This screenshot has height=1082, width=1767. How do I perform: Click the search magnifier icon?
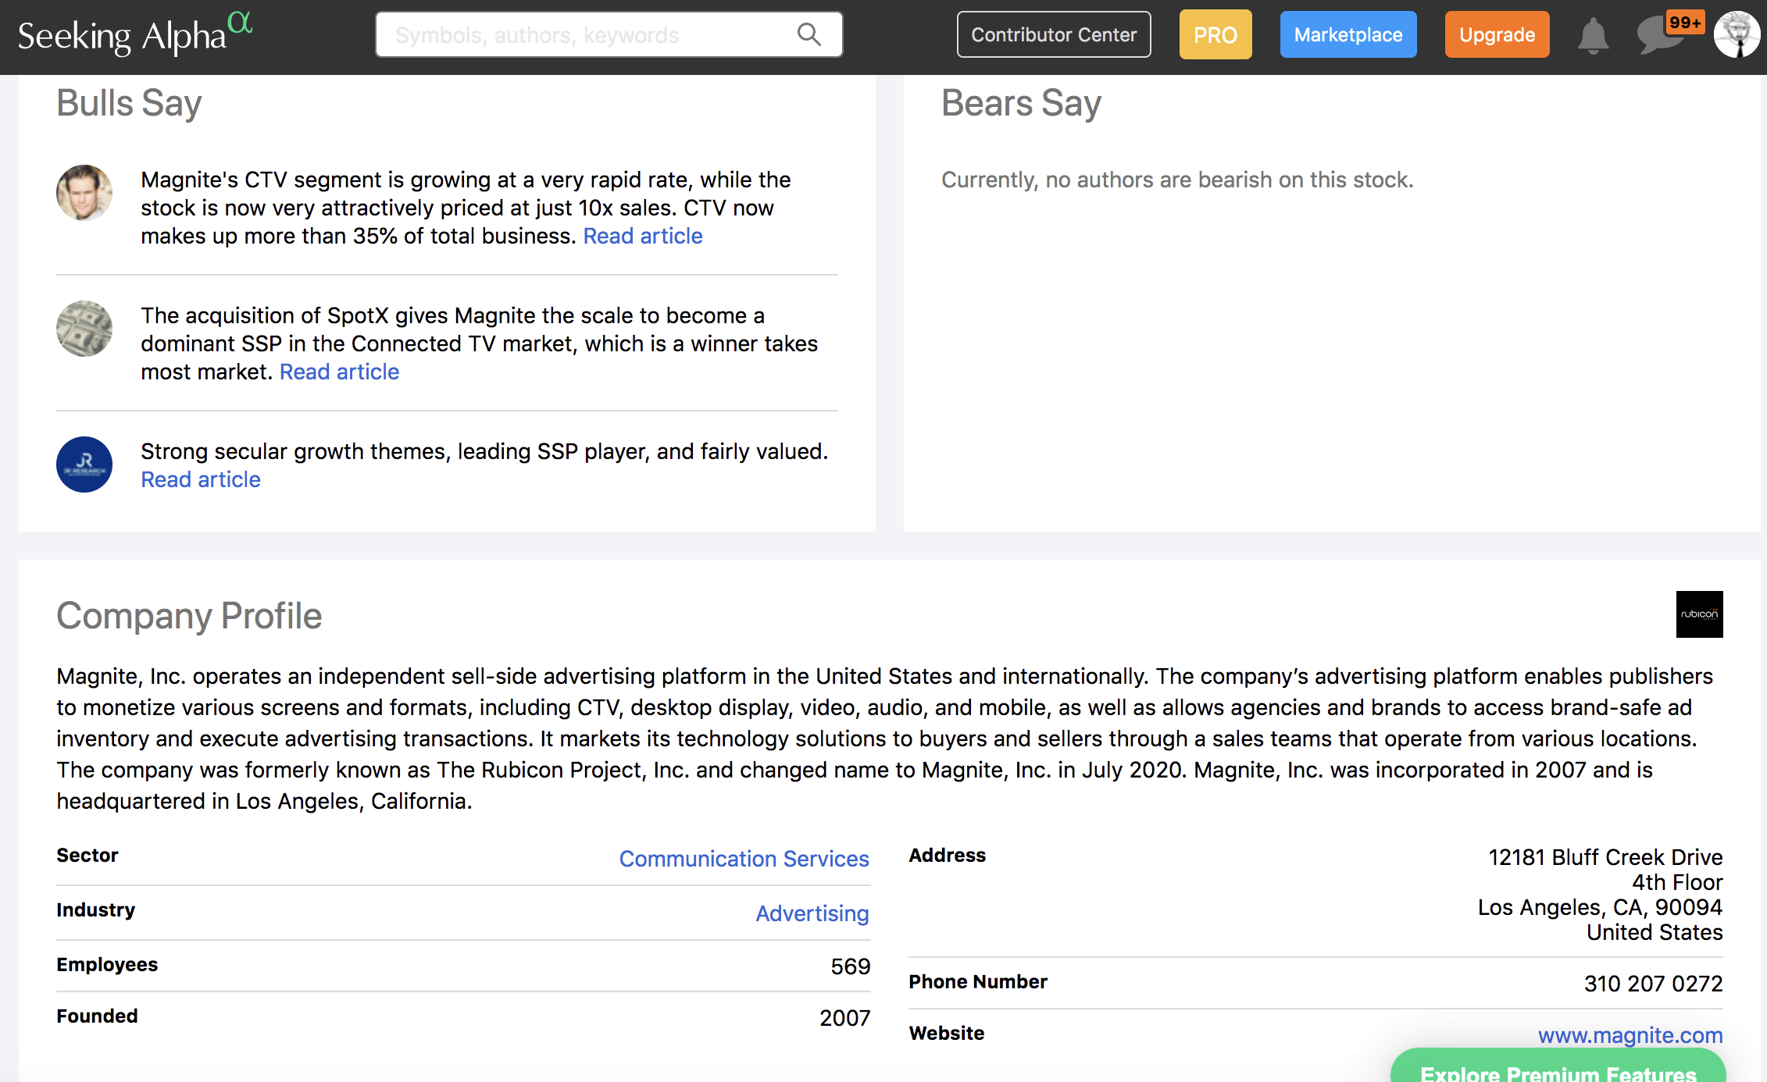point(809,34)
